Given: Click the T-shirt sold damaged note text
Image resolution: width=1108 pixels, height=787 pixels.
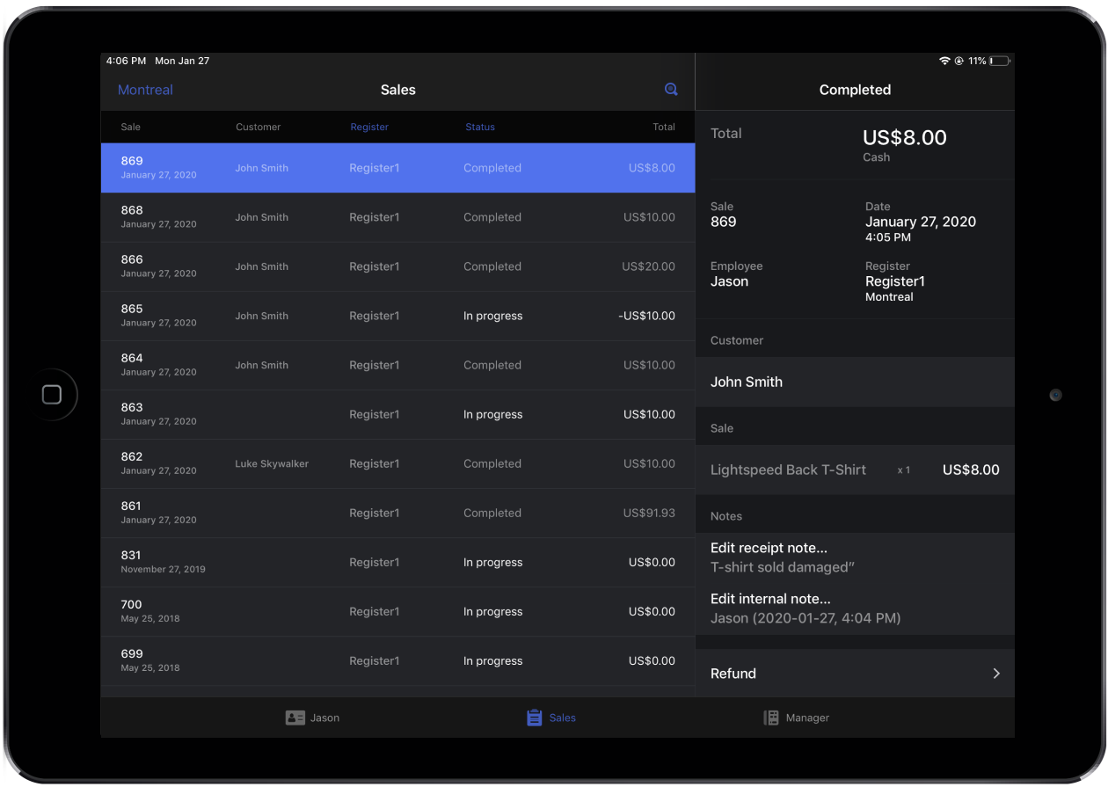Looking at the screenshot, I should pos(784,567).
